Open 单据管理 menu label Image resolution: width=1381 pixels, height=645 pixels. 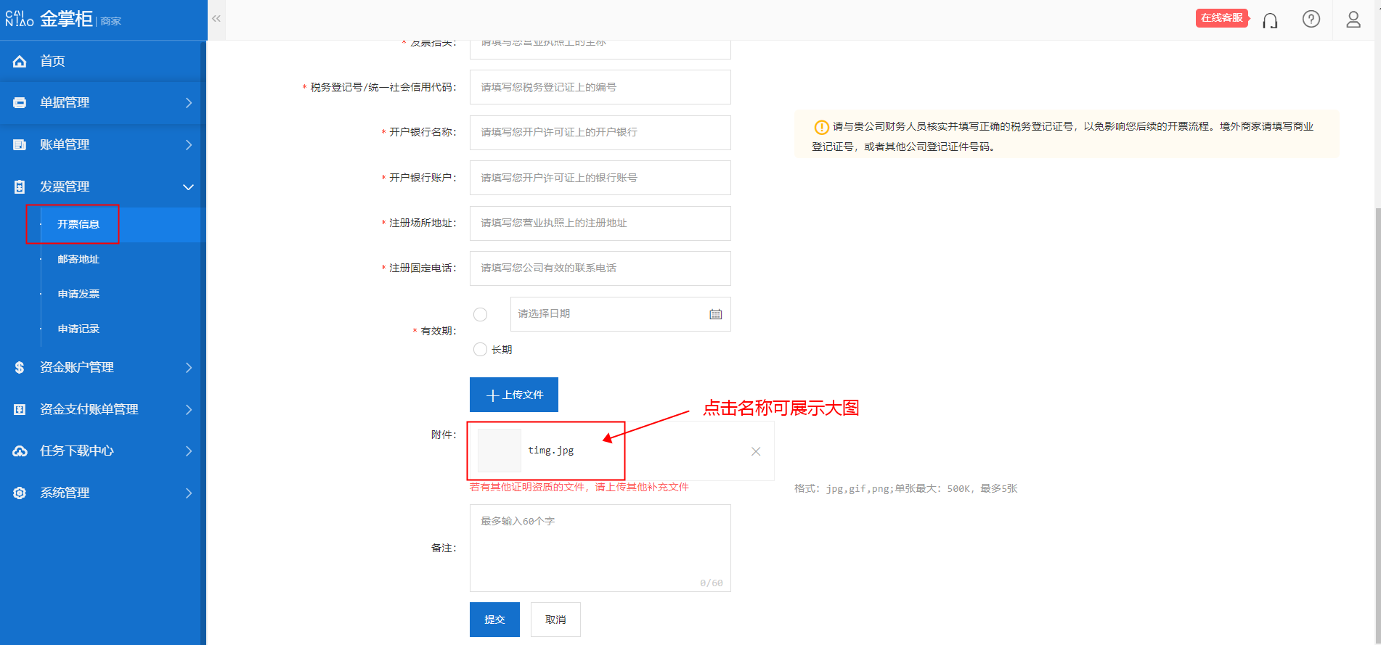point(65,103)
